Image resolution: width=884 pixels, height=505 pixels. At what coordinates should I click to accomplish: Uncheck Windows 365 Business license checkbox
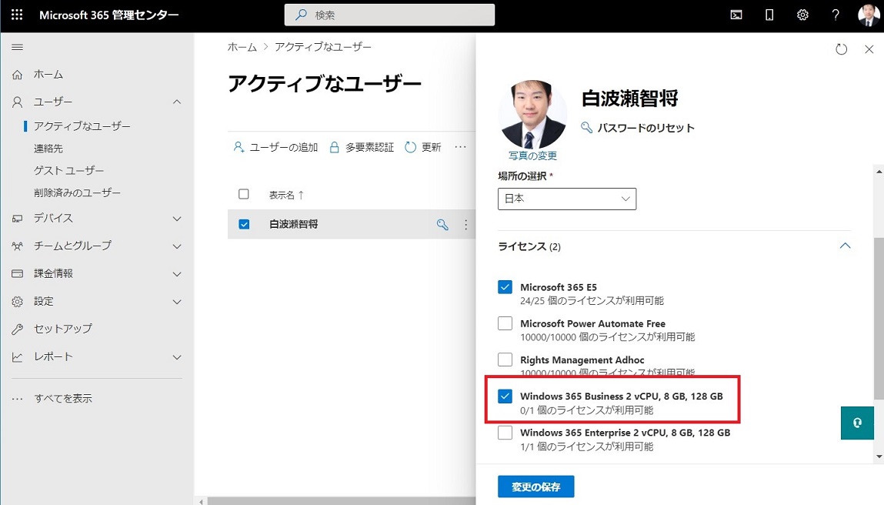505,396
